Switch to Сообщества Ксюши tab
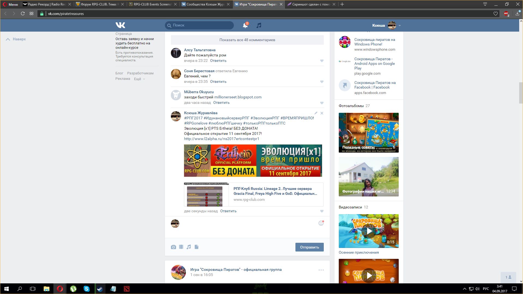This screenshot has width=523, height=294. point(205,4)
